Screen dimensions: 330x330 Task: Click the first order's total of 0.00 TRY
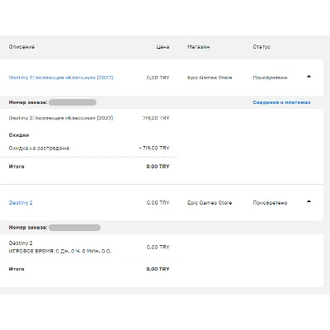pyautogui.click(x=158, y=167)
